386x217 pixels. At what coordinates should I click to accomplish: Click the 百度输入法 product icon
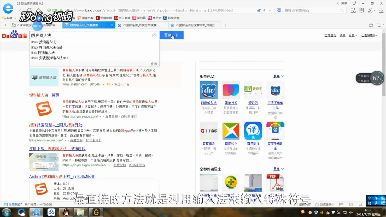209,90
